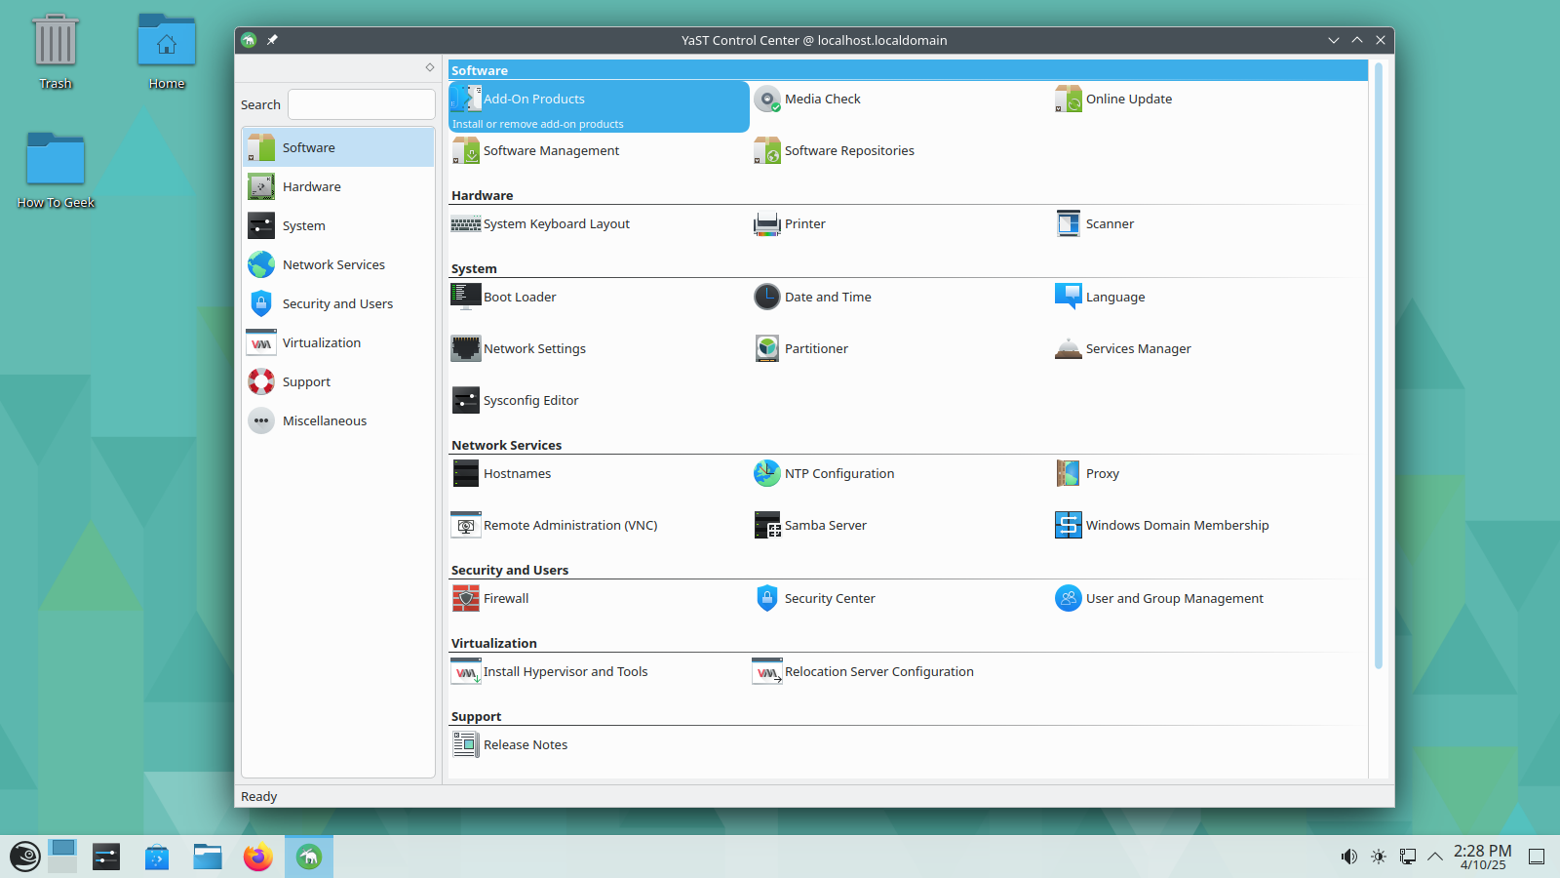Open System Settings from the taskbar
Image resolution: width=1560 pixels, height=878 pixels.
(106, 857)
